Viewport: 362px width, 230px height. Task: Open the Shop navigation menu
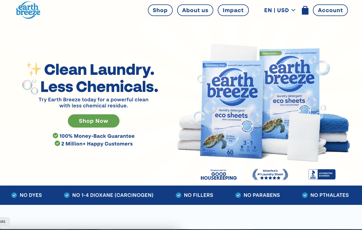point(160,10)
